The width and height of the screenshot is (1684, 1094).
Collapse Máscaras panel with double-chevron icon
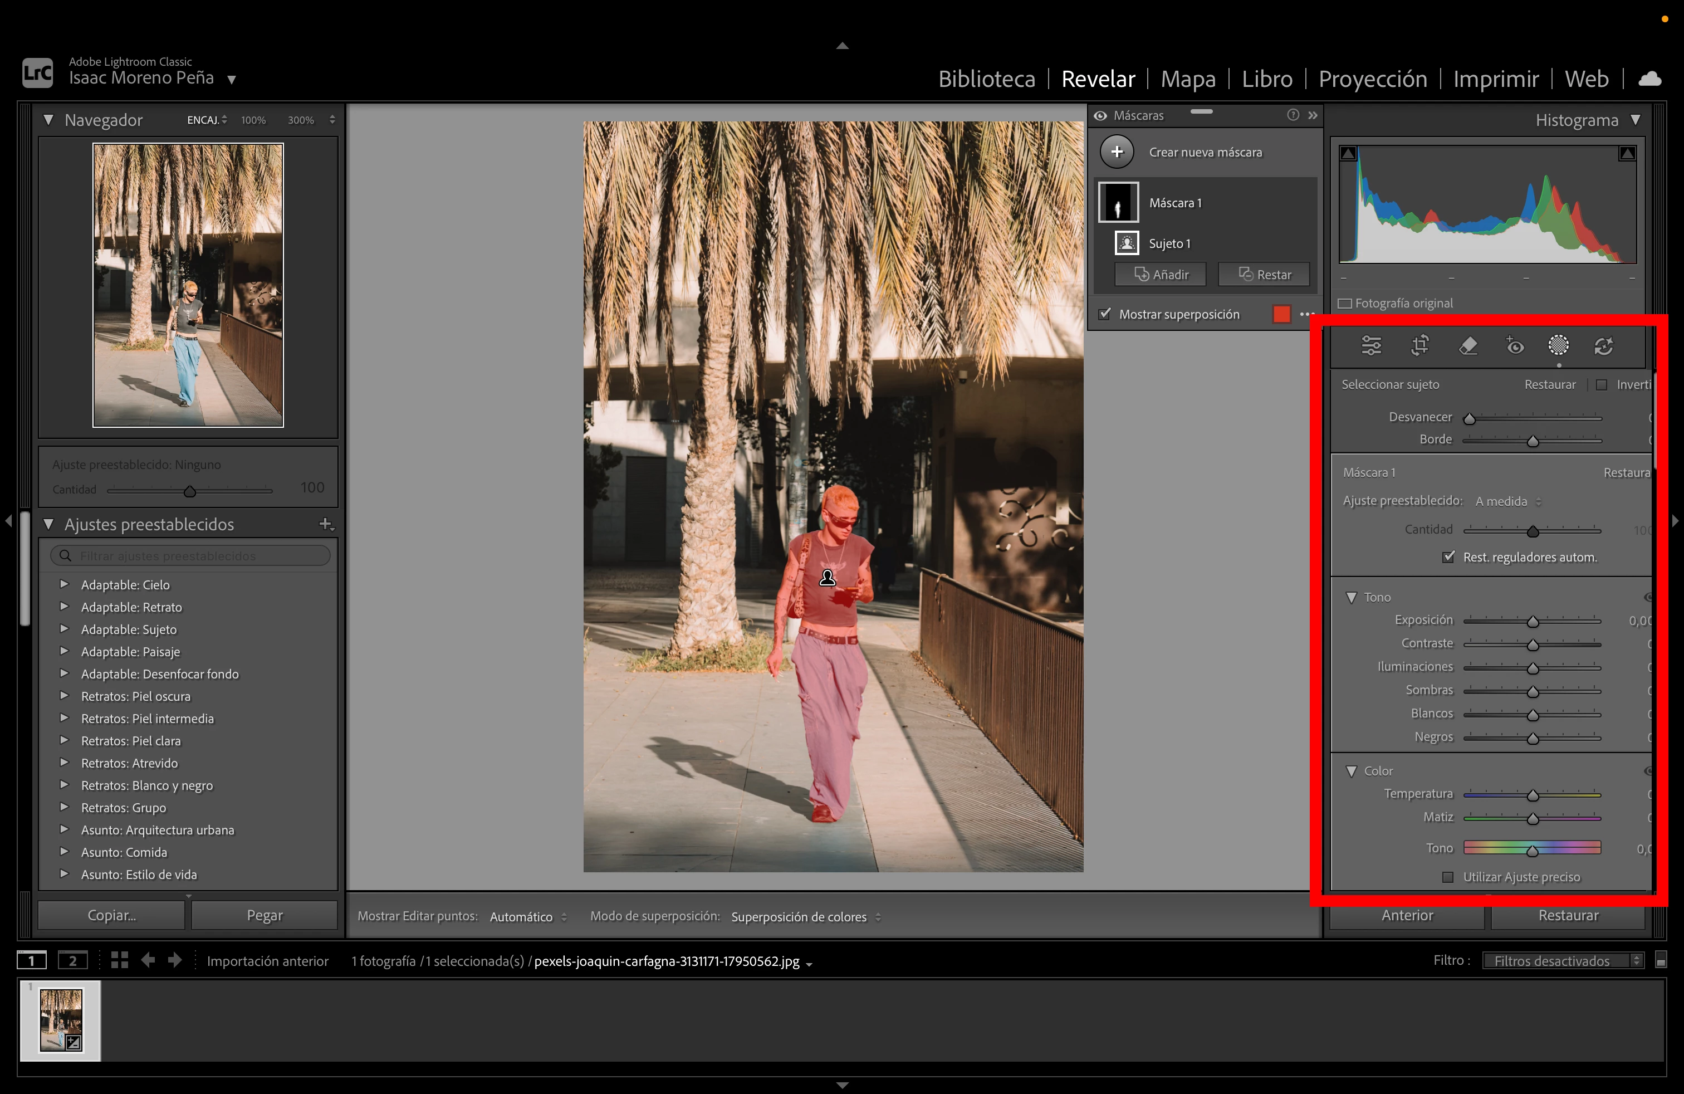tap(1313, 115)
